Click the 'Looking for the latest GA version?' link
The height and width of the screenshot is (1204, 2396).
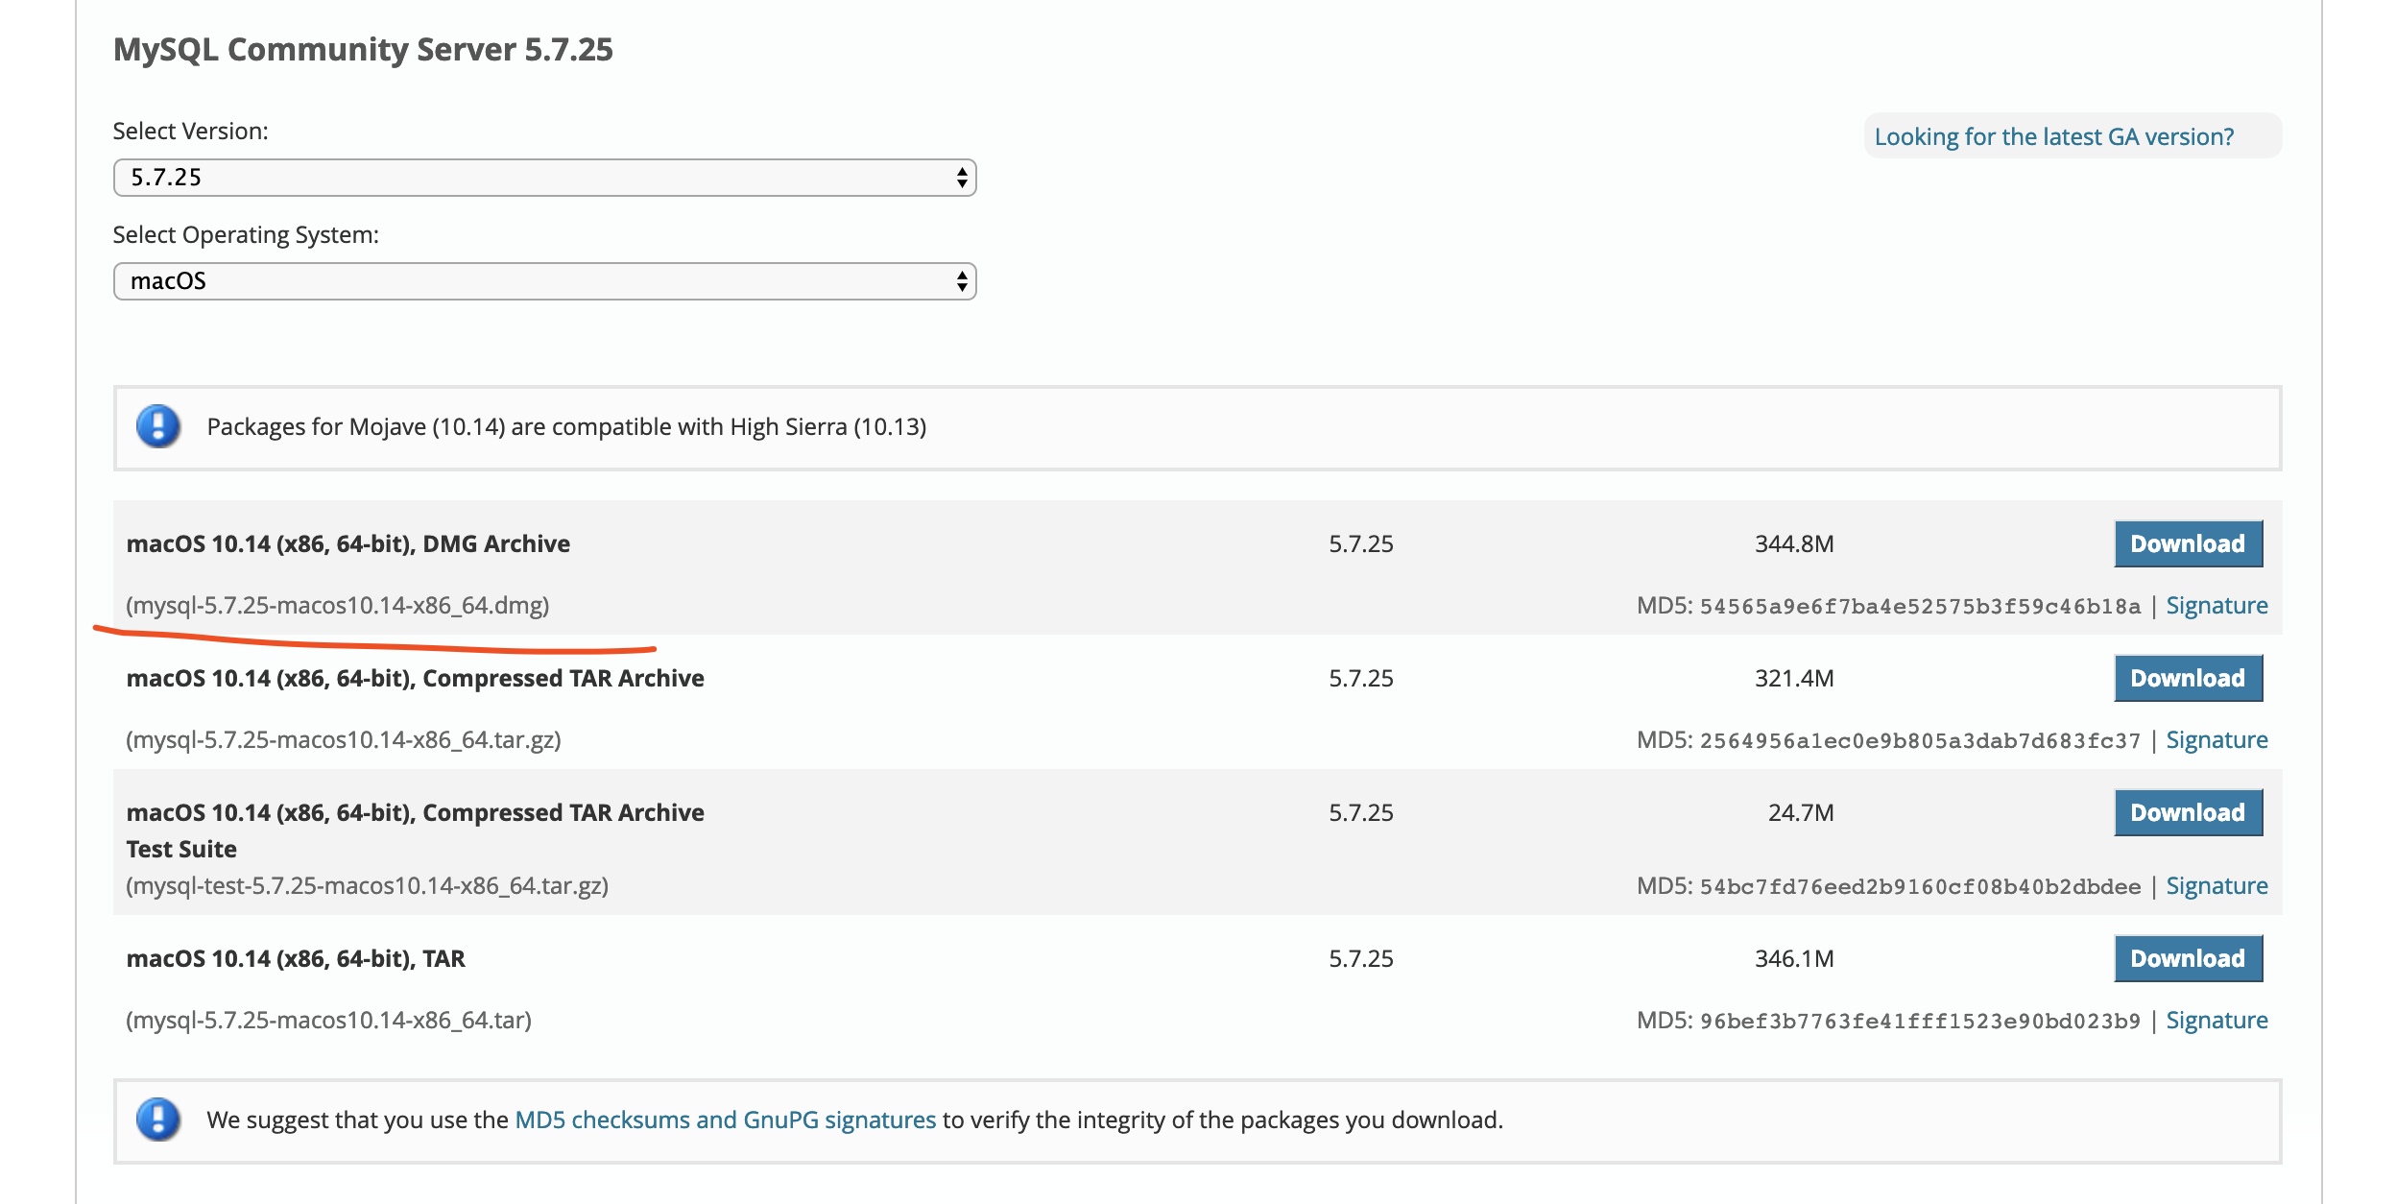(x=2053, y=136)
